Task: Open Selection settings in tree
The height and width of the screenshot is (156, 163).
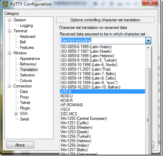Action: 27,75
